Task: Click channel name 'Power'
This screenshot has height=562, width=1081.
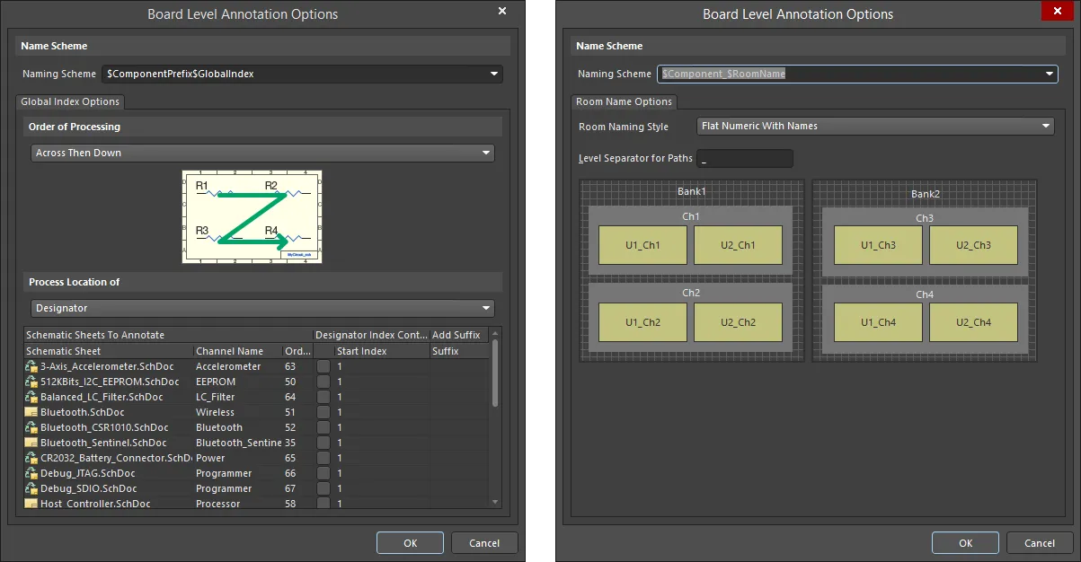Action: point(210,458)
